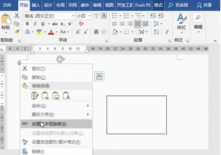The height and width of the screenshot is (155, 221).
Task: Select the Keep Text Only paste option
Action: pyautogui.click(x=66, y=96)
